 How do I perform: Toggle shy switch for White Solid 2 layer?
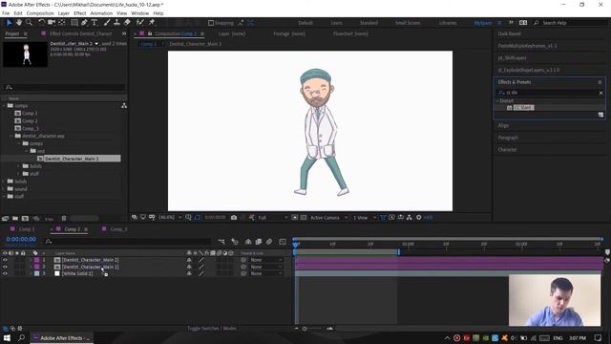pos(189,273)
